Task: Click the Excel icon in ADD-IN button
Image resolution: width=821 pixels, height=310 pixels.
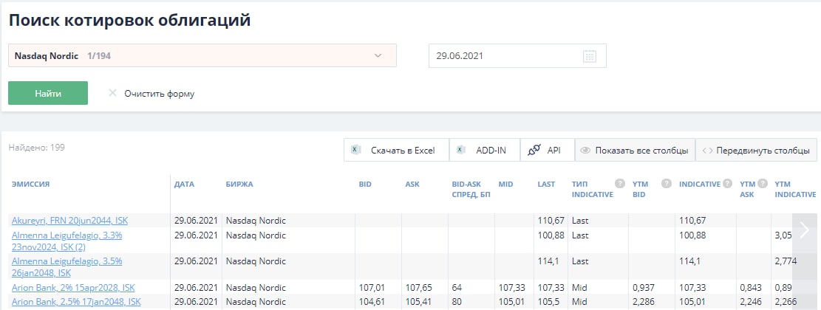Action: tap(461, 150)
